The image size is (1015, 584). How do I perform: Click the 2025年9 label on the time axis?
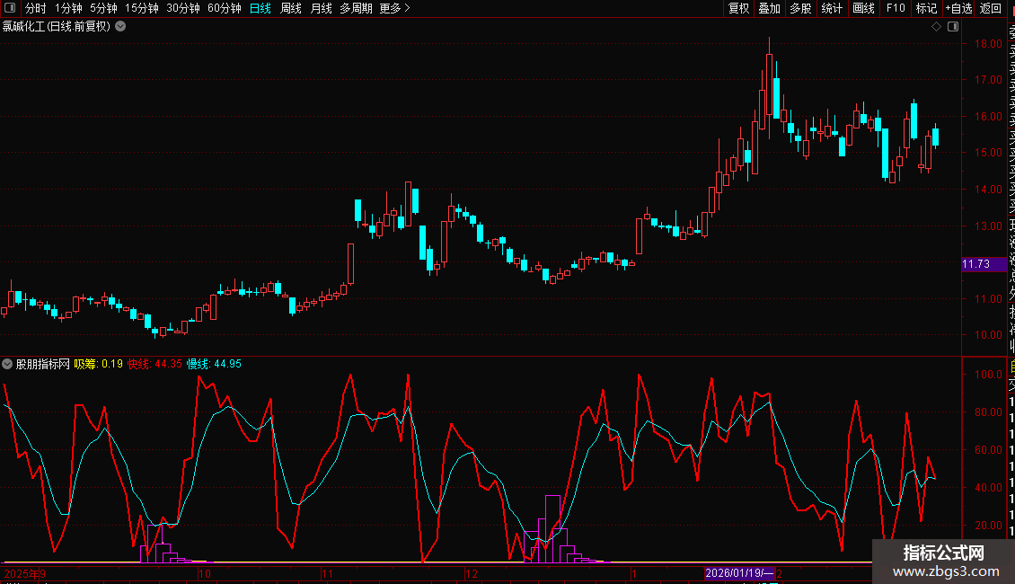(24, 573)
